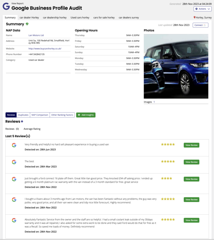214x240 pixels.
Task: View Review for 'Absolutely Fantastic Service' review
Action: click(x=192, y=220)
